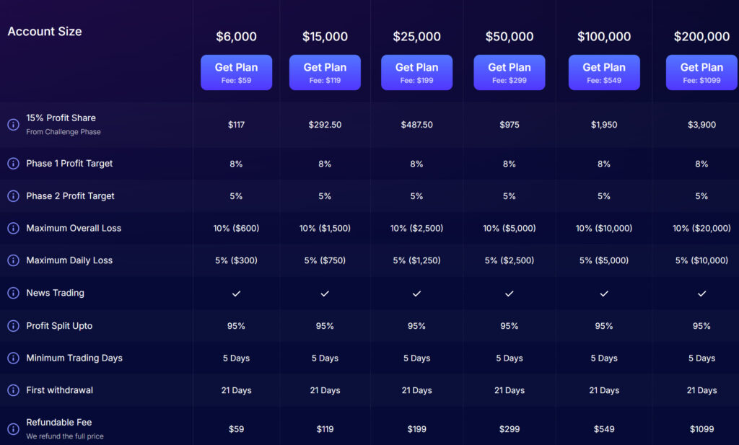The height and width of the screenshot is (445, 739).
Task: Click info icon beside Minimum Trading Days
Action: (x=13, y=358)
